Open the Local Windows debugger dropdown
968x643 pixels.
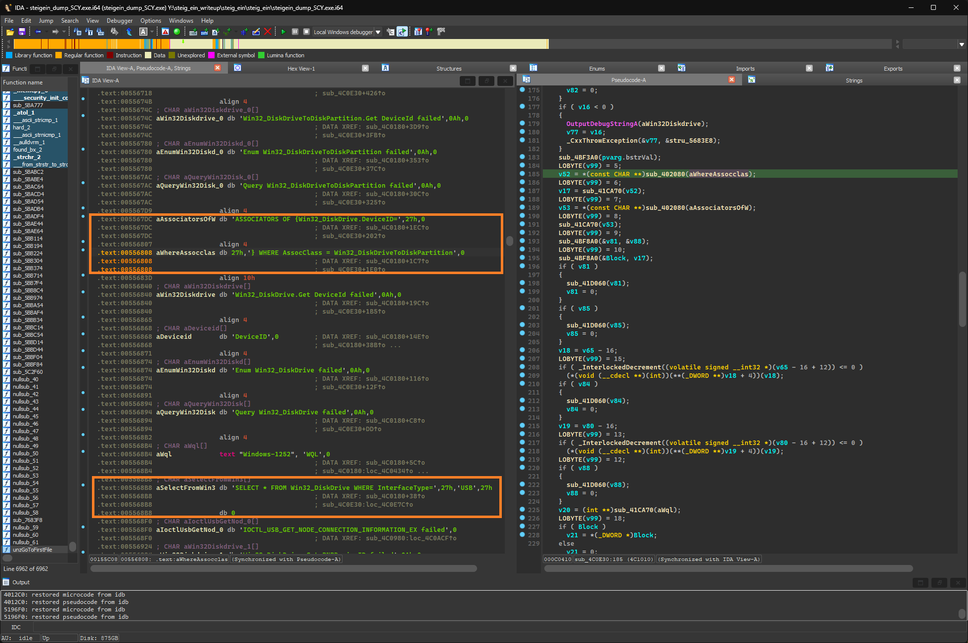coord(378,32)
